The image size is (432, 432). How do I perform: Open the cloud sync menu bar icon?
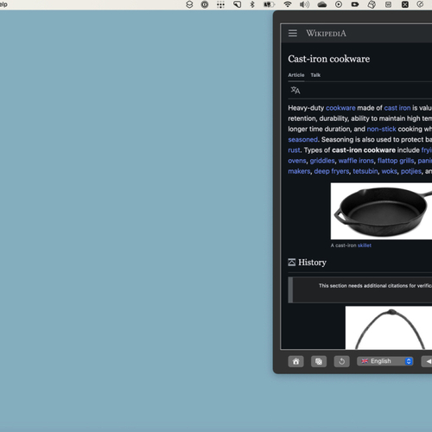(321, 4)
